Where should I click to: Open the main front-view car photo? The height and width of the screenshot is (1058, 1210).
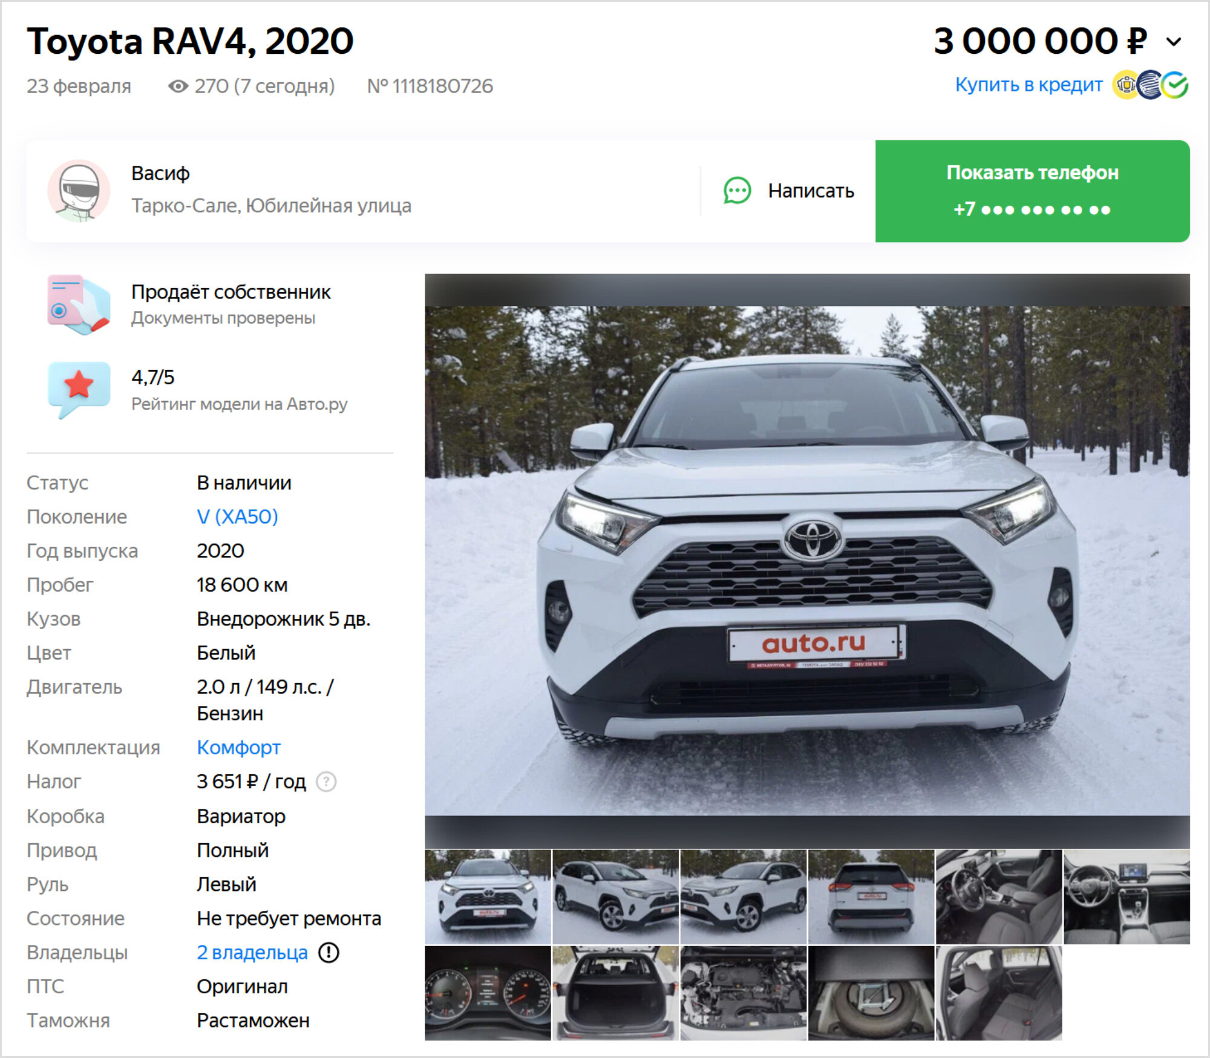pos(807,561)
